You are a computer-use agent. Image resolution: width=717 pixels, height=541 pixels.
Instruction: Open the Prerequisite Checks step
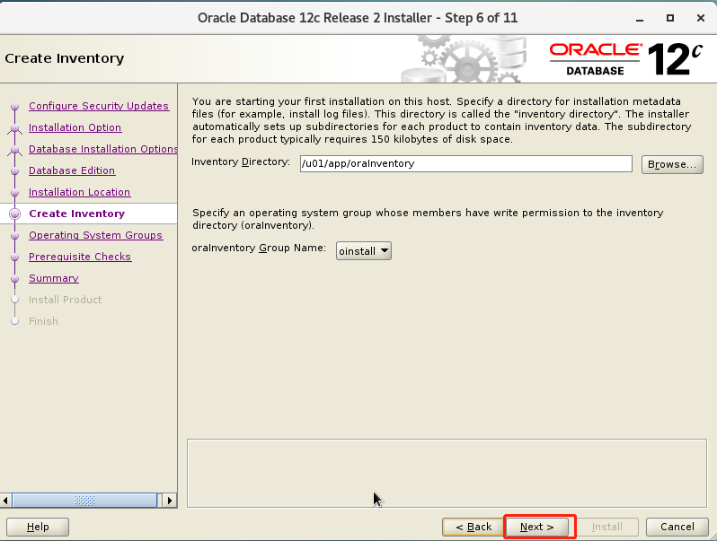click(80, 257)
